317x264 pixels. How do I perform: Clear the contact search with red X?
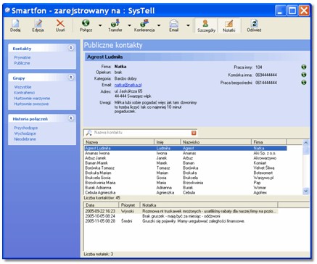click(194, 133)
